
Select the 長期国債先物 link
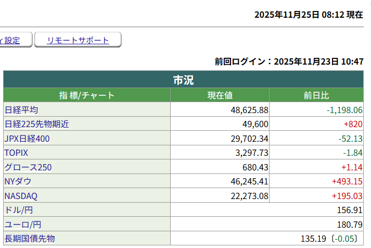pos(30,239)
